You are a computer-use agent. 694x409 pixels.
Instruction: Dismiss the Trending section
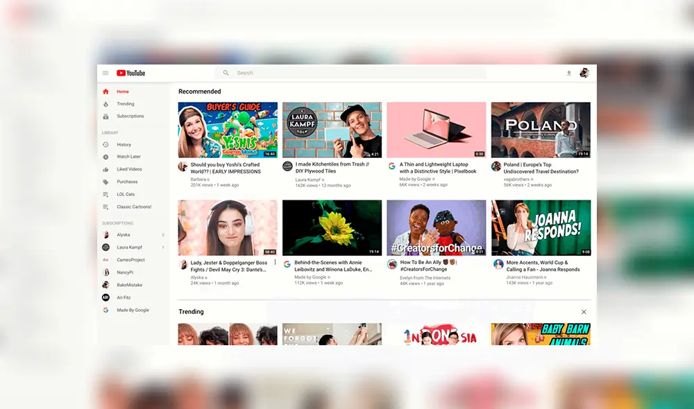tap(584, 312)
